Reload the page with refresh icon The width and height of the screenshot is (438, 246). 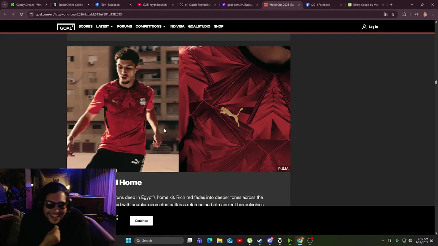coord(21,14)
